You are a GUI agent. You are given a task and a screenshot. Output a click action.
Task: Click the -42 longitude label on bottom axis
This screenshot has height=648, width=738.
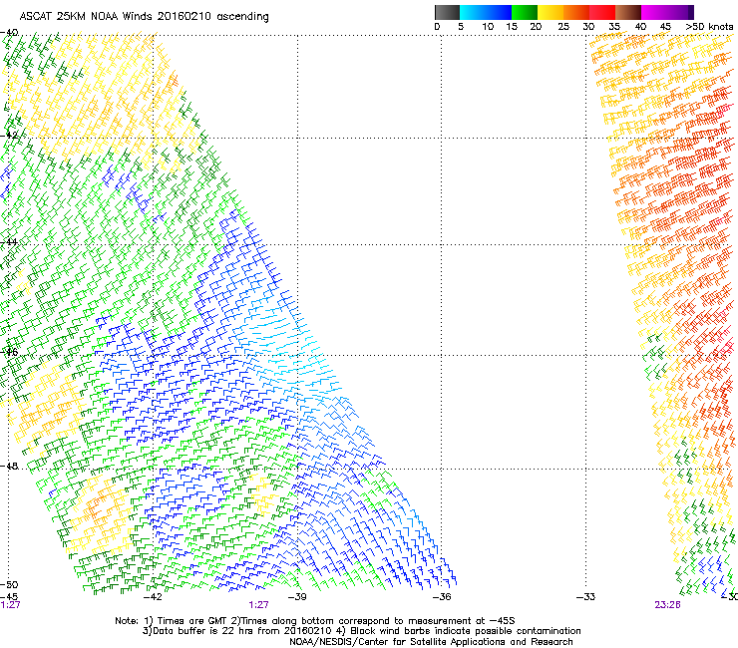tap(153, 597)
